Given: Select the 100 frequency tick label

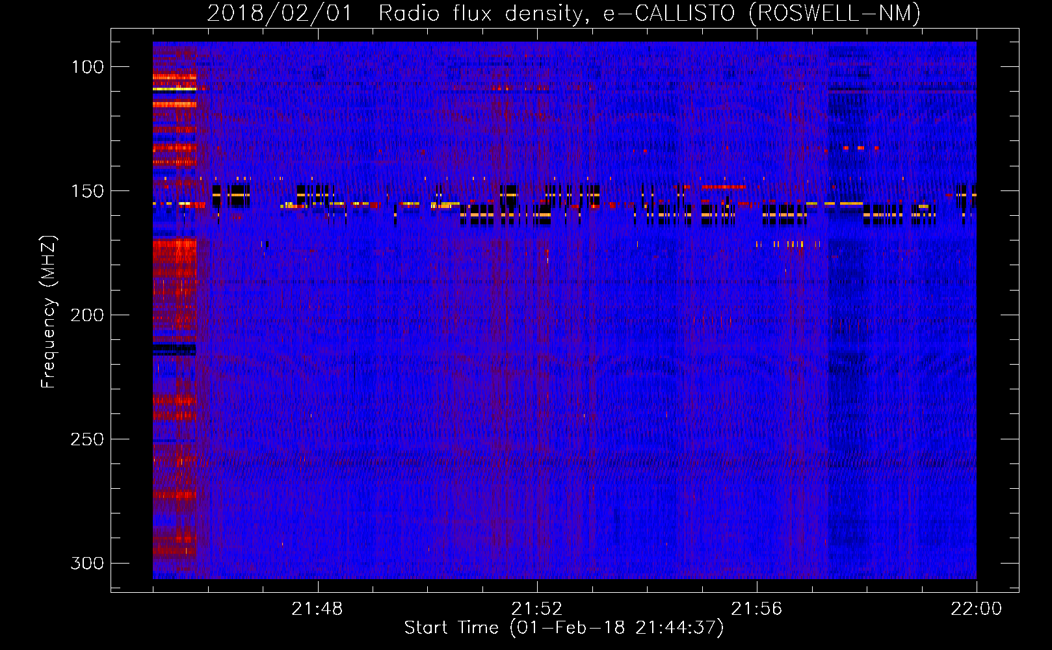Looking at the screenshot, I should 87,67.
